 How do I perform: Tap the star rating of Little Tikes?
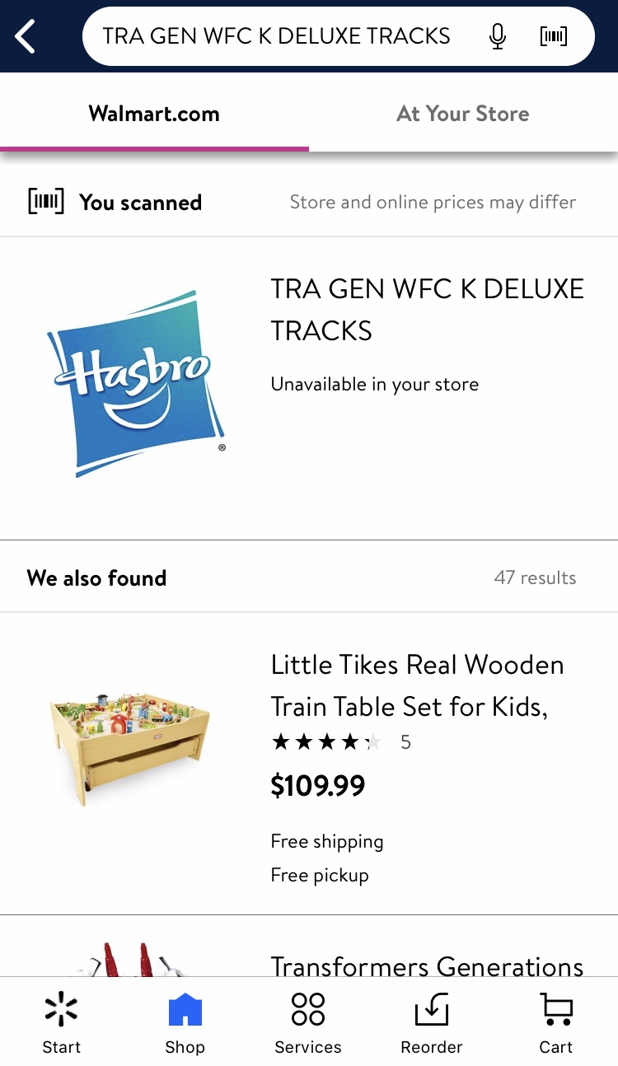[327, 742]
